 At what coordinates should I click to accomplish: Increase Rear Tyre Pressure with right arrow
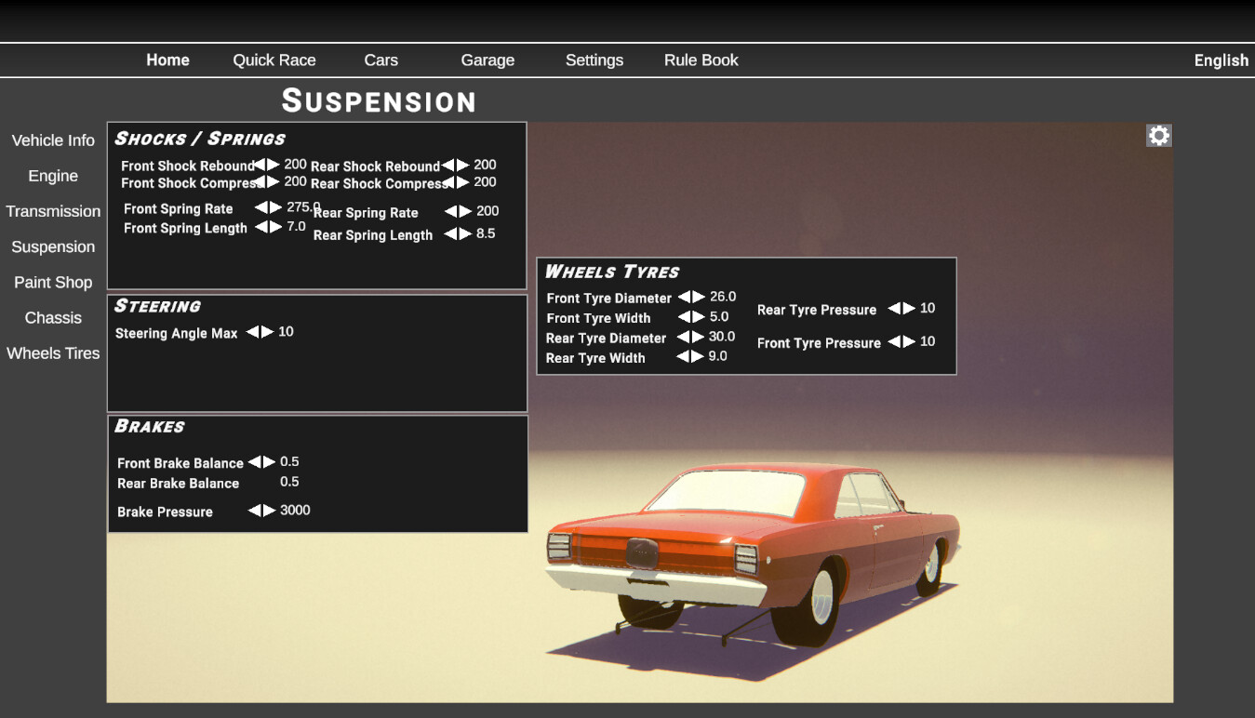click(x=909, y=308)
